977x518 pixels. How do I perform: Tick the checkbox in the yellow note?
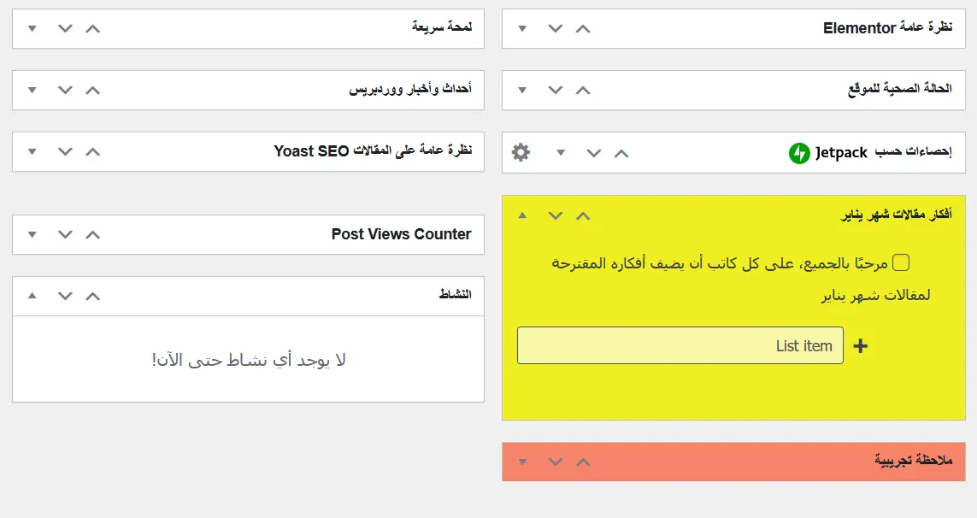click(901, 262)
